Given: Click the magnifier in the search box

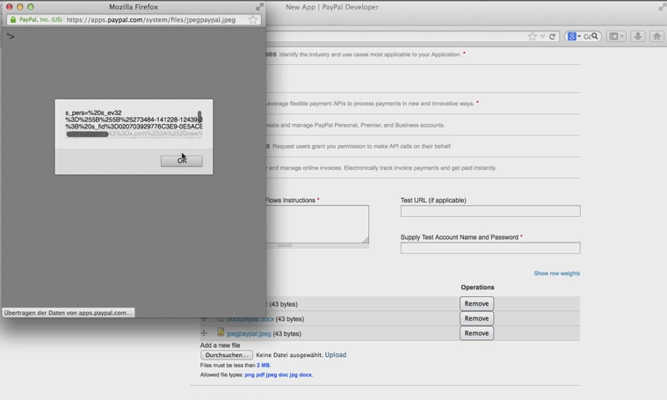Looking at the screenshot, I should (x=595, y=36).
